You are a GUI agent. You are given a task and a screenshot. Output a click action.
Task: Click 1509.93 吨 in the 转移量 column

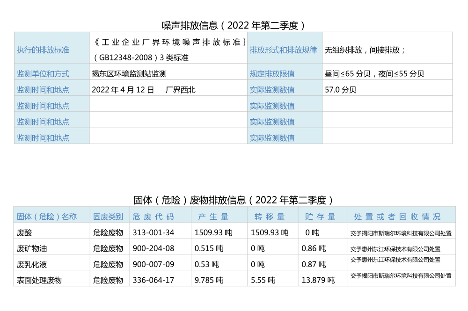tap(270, 232)
